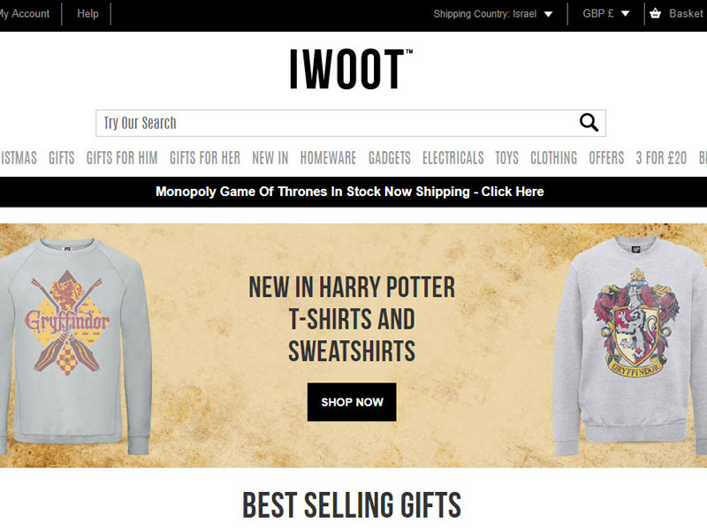Open the Help link
Viewport: 707px width, 530px height.
tap(87, 13)
